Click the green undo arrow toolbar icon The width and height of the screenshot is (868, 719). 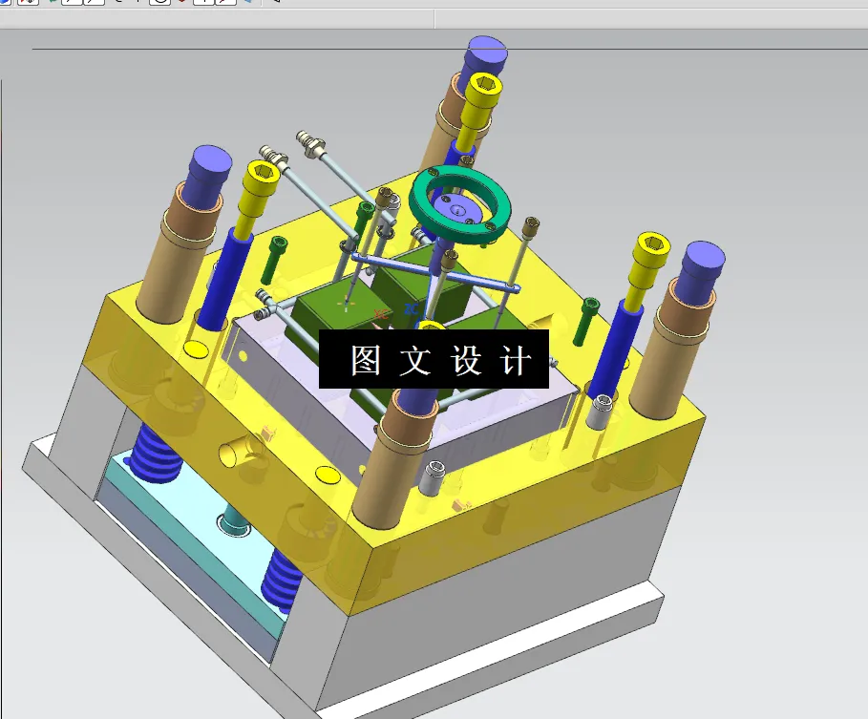point(53,4)
